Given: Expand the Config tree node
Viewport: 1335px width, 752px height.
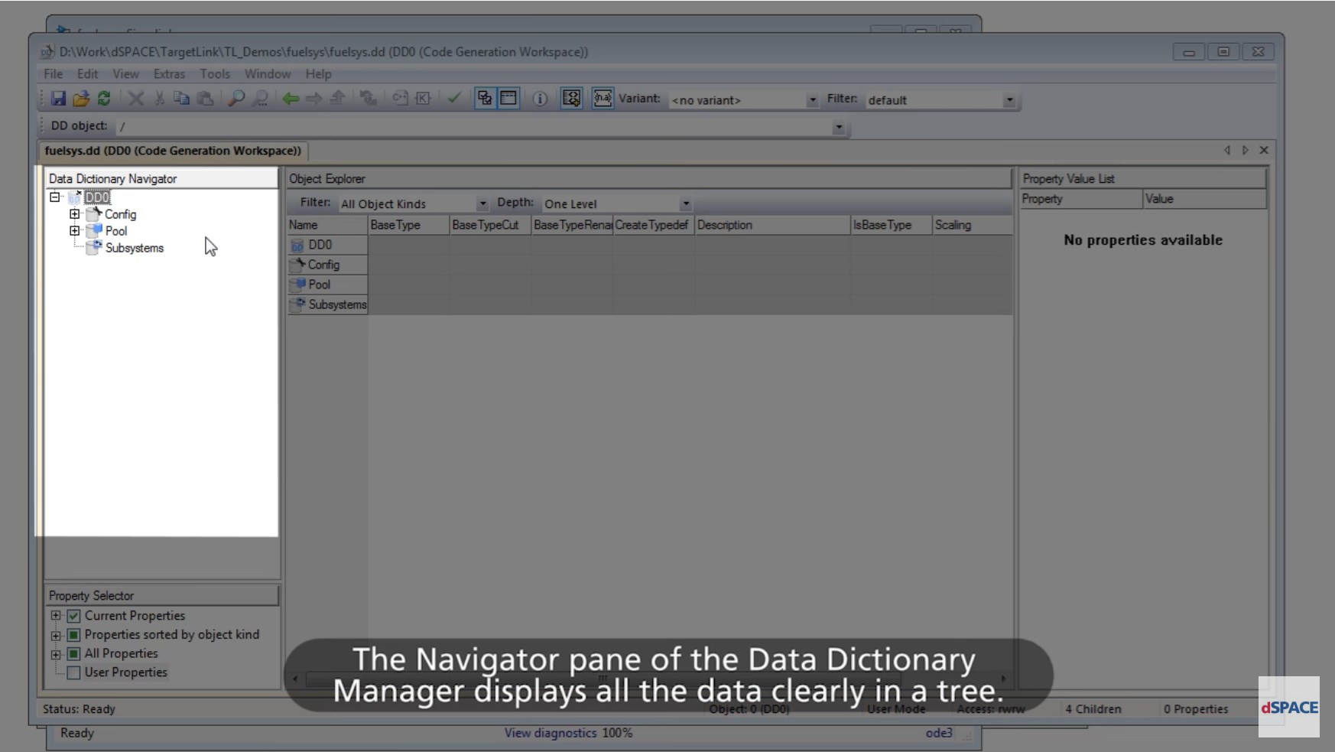Looking at the screenshot, I should pyautogui.click(x=74, y=214).
